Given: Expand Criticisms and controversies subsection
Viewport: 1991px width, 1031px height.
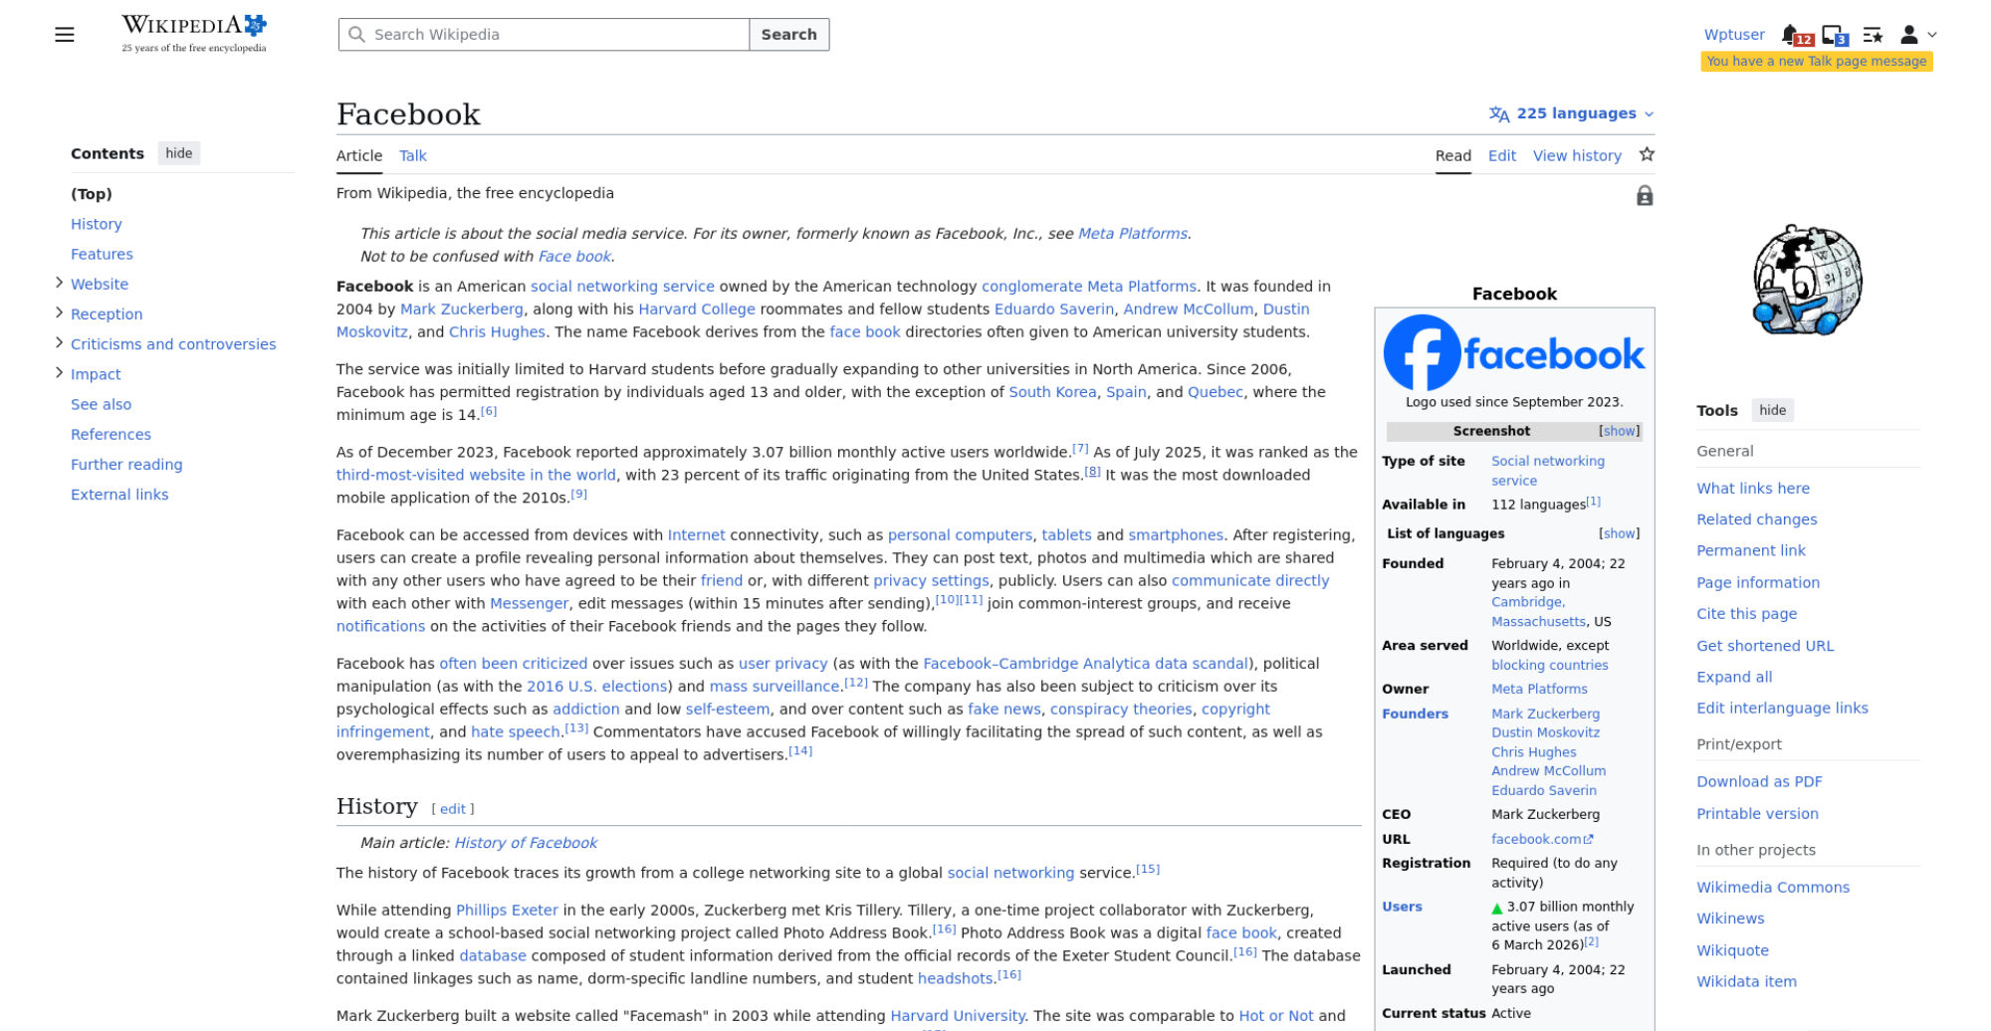Looking at the screenshot, I should [x=59, y=343].
